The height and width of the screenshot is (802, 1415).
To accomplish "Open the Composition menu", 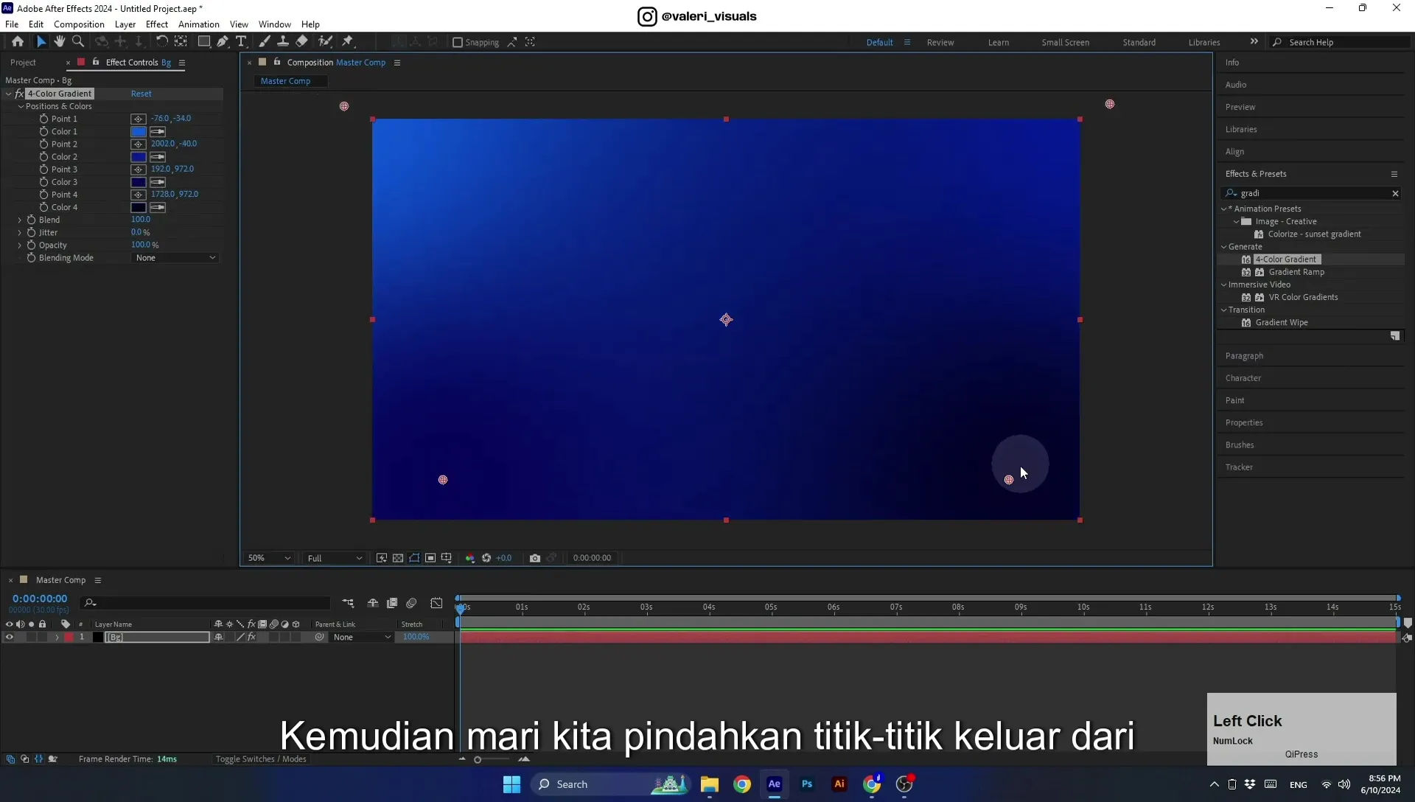I will (x=79, y=24).
